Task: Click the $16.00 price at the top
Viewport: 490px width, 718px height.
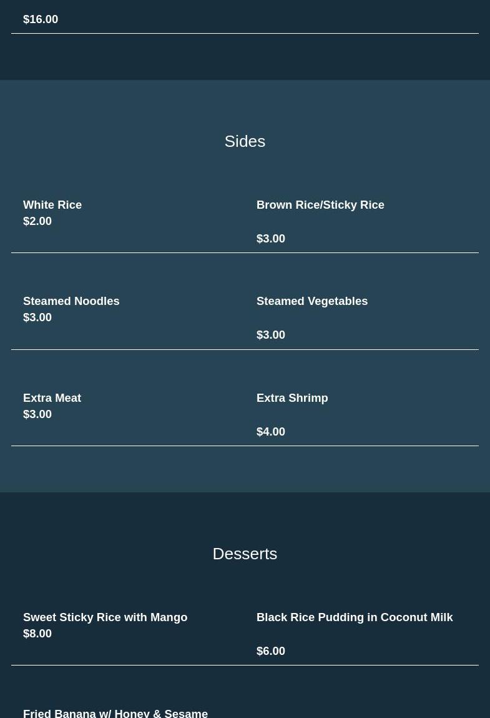Action: point(41,19)
